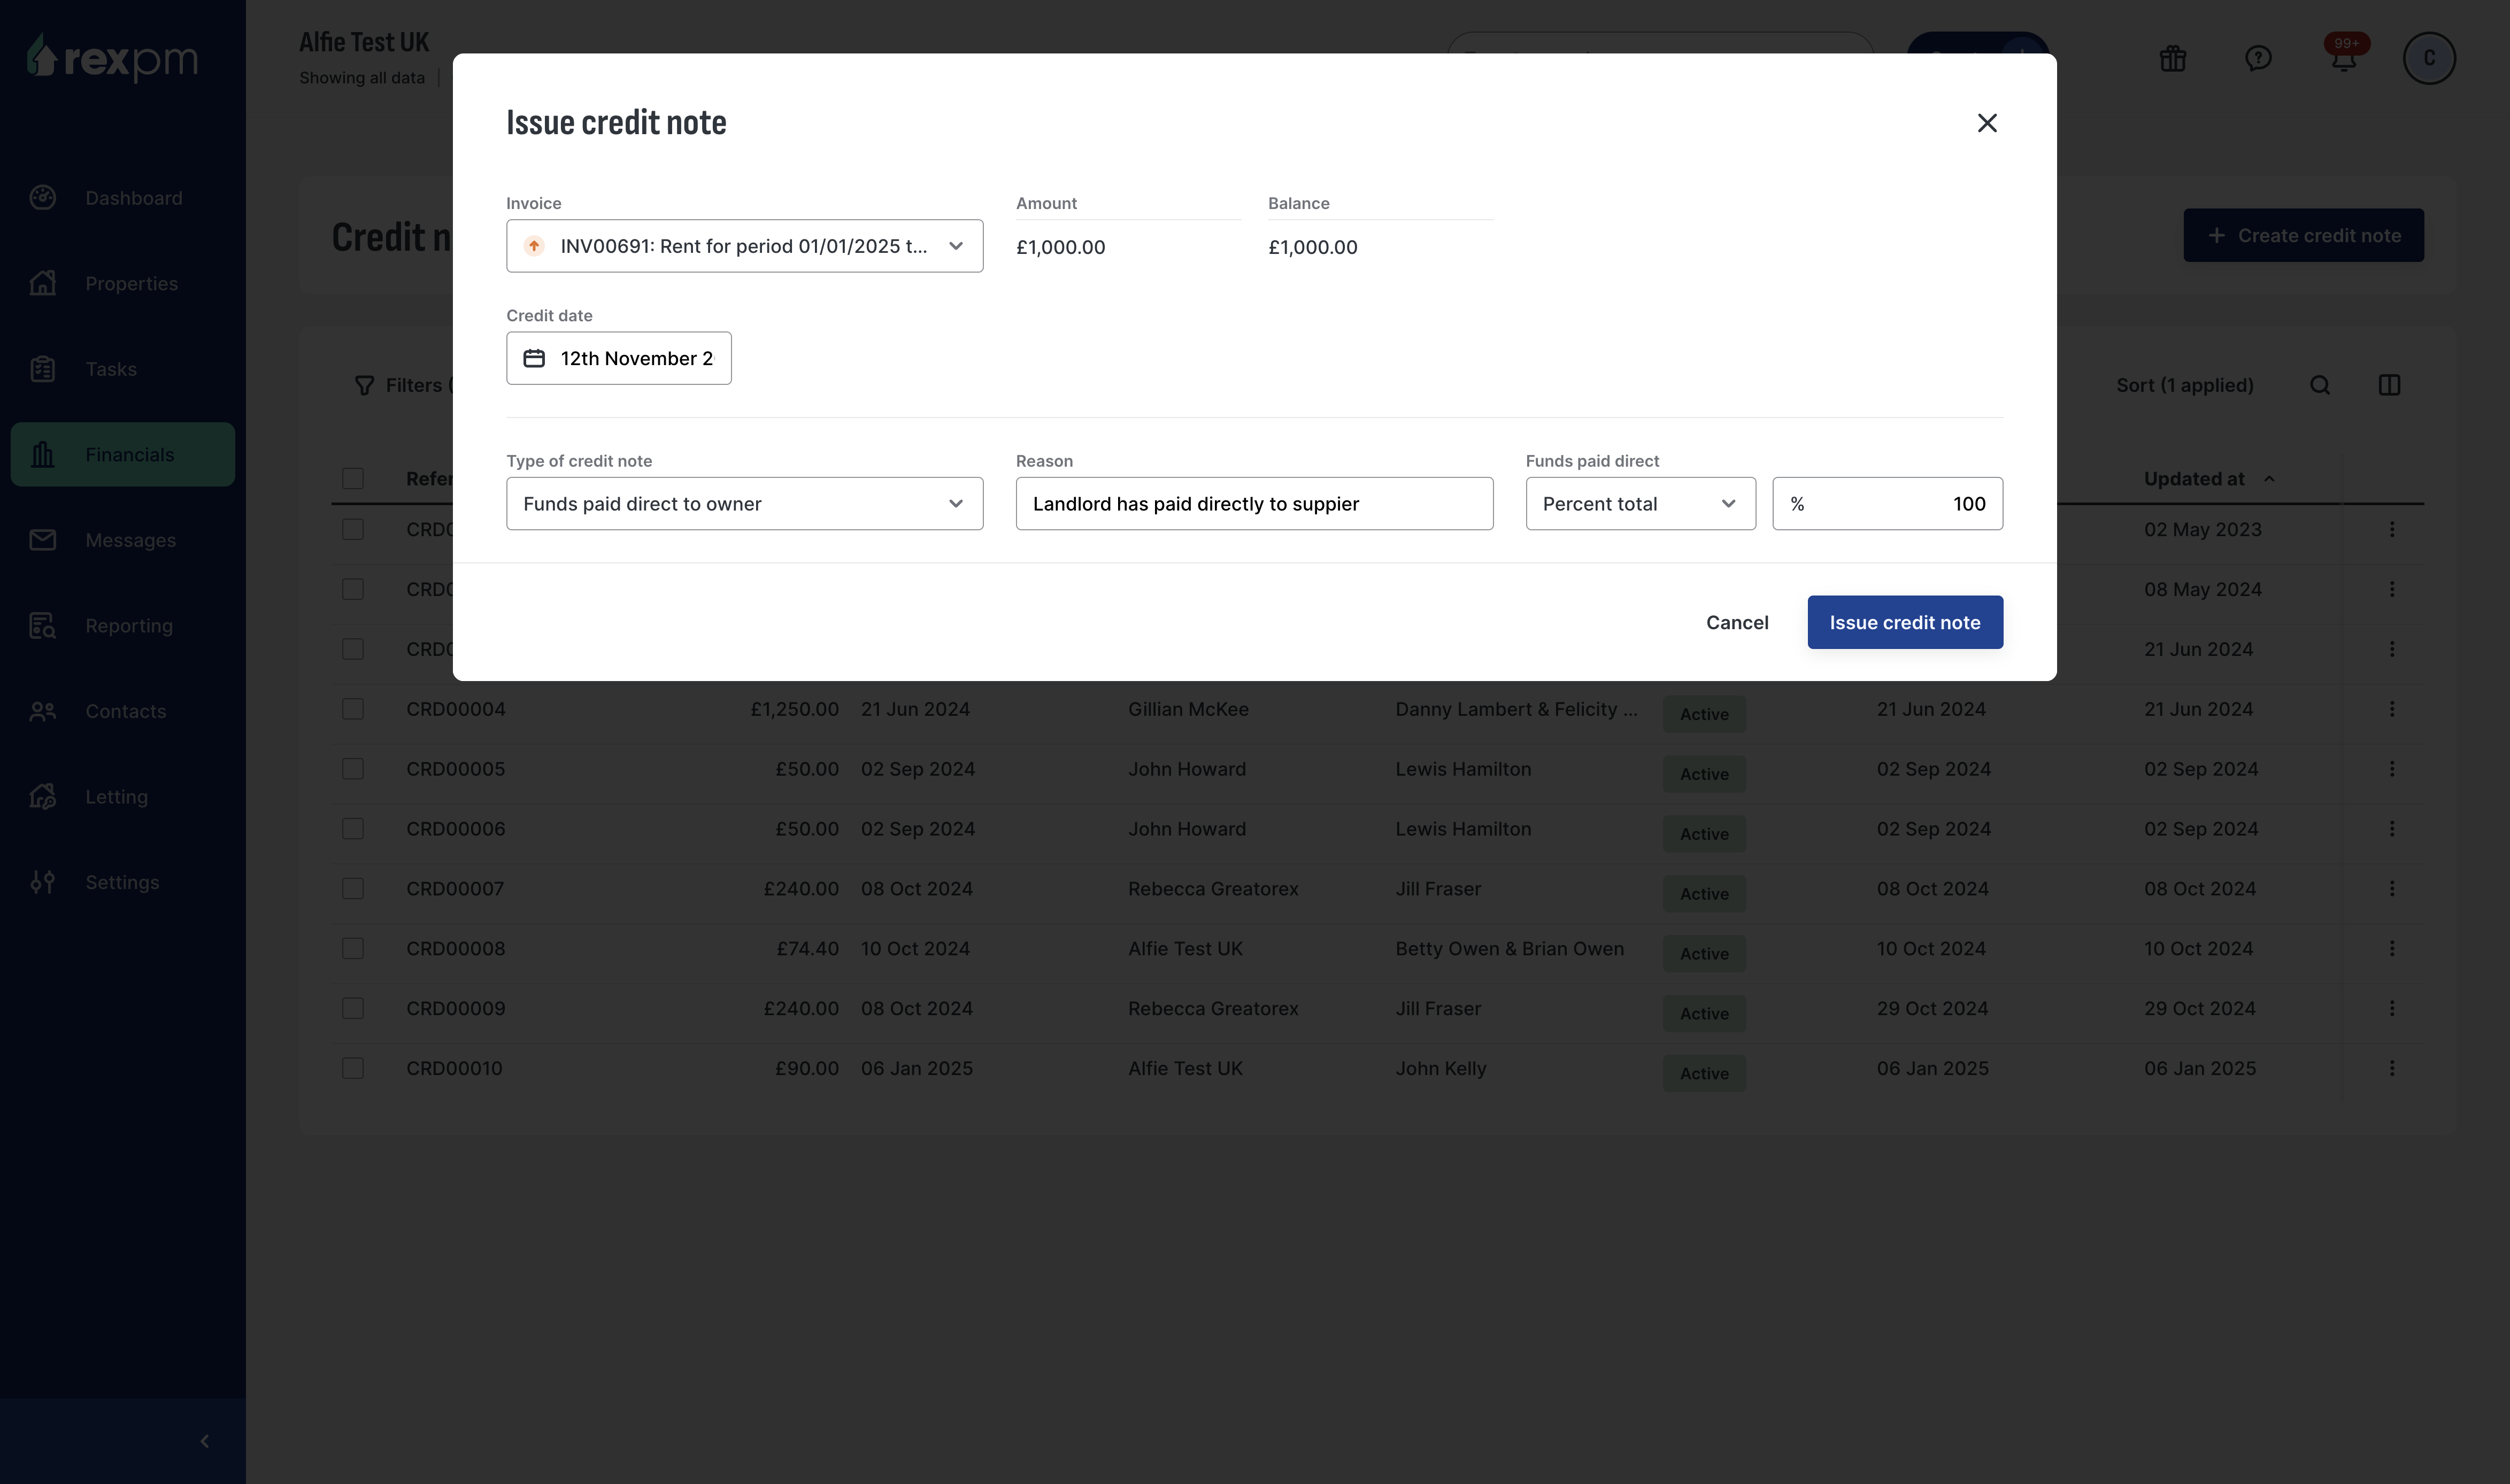Open row actions for 02 May 2023 row
The width and height of the screenshot is (2510, 1484).
[x=2391, y=529]
